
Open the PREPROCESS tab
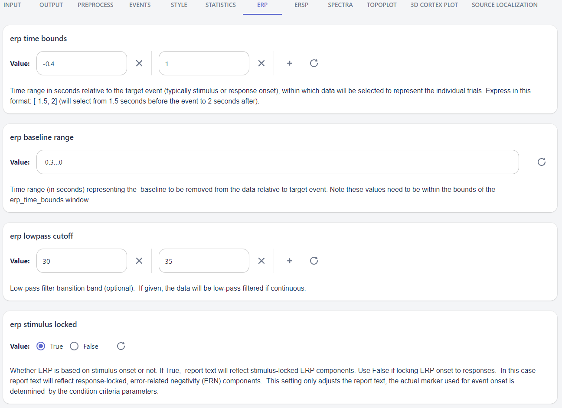[95, 5]
